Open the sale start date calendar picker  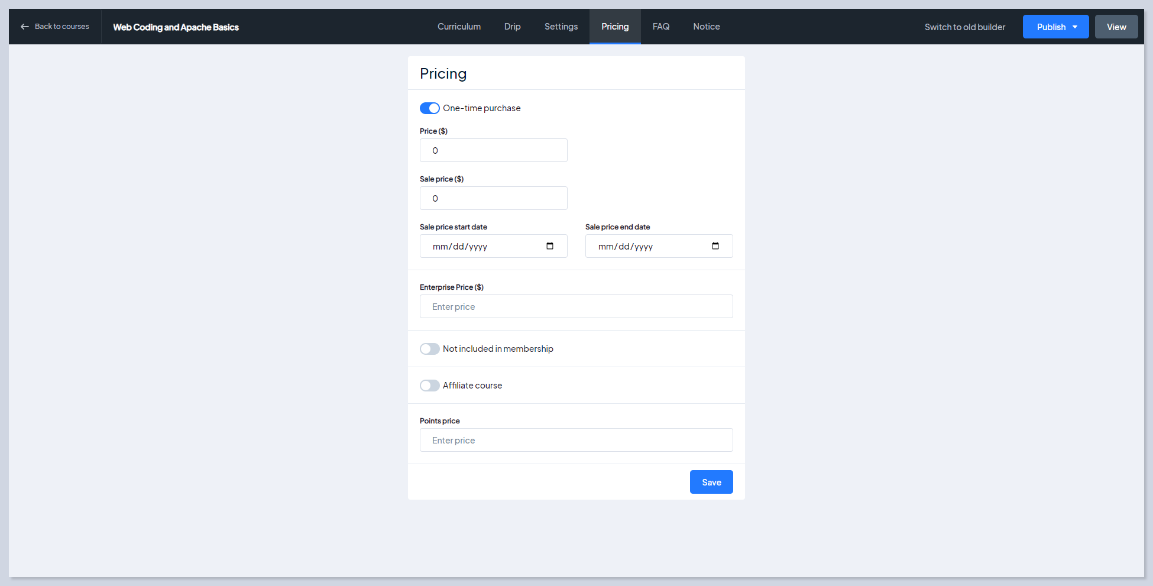coord(550,246)
